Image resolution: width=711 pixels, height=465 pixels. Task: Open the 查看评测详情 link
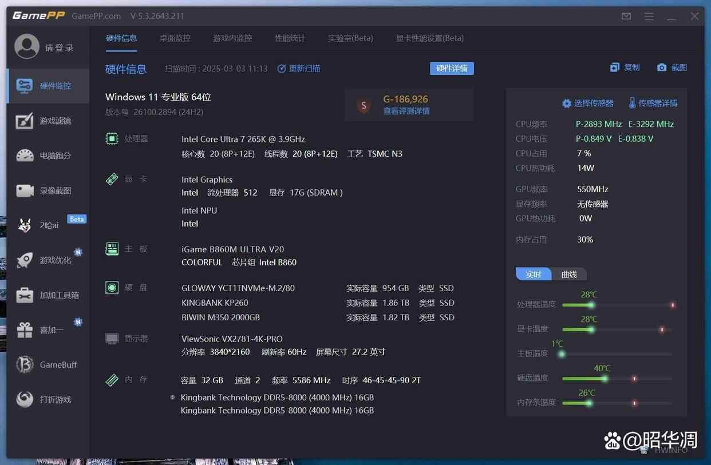click(406, 111)
